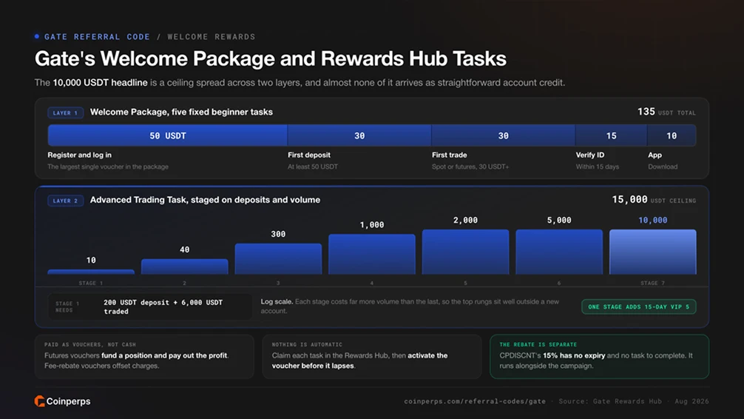Click the Coinperps brand name
Image resolution: width=744 pixels, height=419 pixels.
pyautogui.click(x=68, y=401)
